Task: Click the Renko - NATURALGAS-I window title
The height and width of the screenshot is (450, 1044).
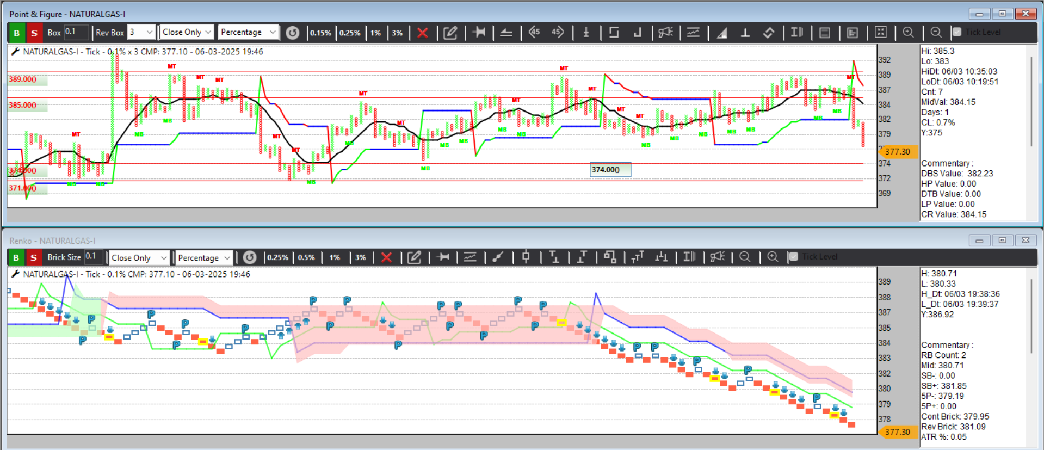Action: point(52,241)
